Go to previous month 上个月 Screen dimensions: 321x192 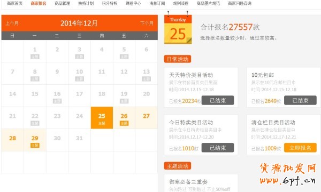pos(12,23)
